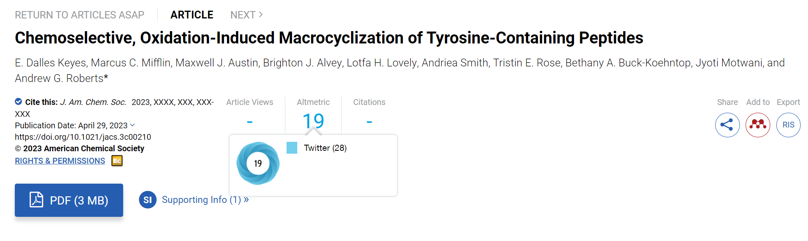Click the Twitter blue color swatch

292,148
